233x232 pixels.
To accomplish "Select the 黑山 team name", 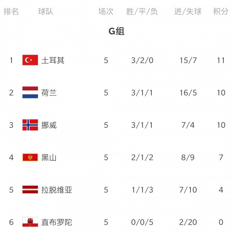I will tap(49, 157).
